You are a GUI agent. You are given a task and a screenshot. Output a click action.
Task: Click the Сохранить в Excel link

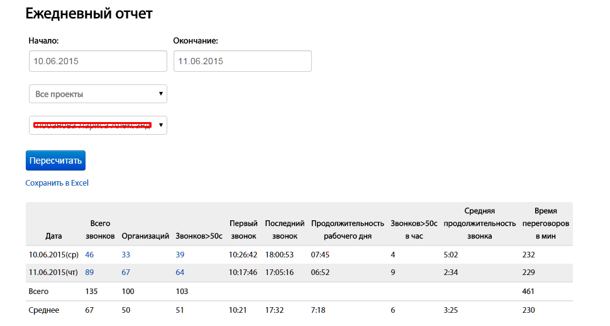[x=57, y=183]
